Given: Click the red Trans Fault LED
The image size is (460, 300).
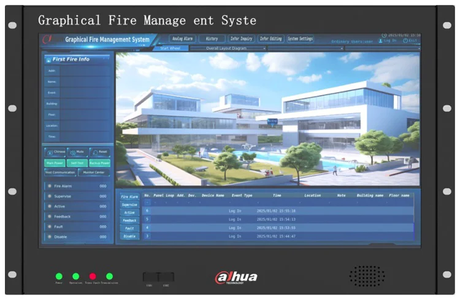Looking at the screenshot, I should pos(93,276).
